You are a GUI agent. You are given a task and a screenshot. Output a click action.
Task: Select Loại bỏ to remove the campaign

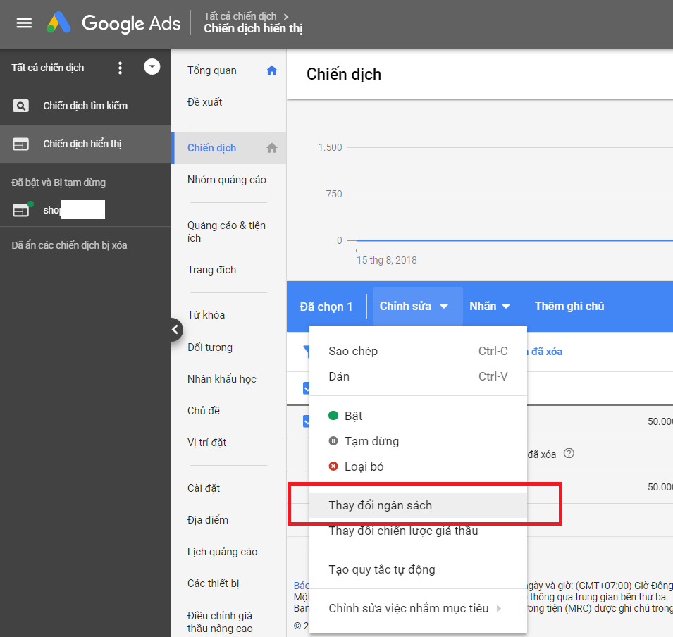364,466
